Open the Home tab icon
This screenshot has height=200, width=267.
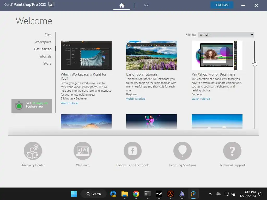click(122, 5)
